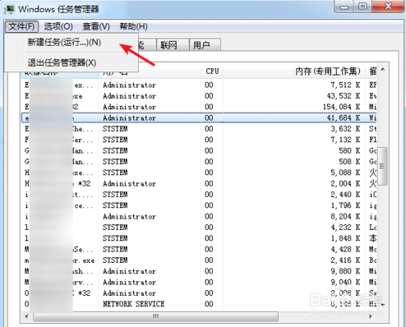This screenshot has width=406, height=327.
Task: Select the highlighted row's 41,684 K value
Action: tap(344, 117)
